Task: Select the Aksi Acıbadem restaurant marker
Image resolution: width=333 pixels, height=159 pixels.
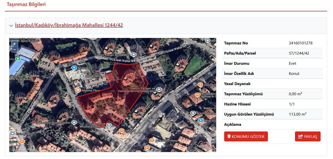Action: pos(200,84)
